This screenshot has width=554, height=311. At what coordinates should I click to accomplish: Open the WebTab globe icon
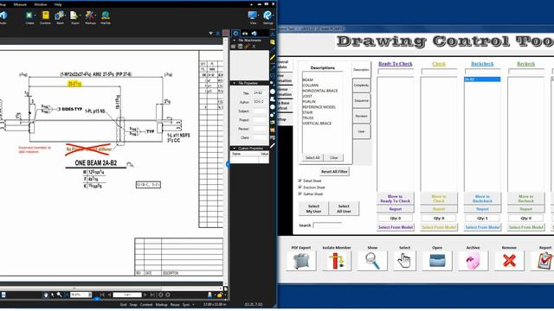point(106,16)
